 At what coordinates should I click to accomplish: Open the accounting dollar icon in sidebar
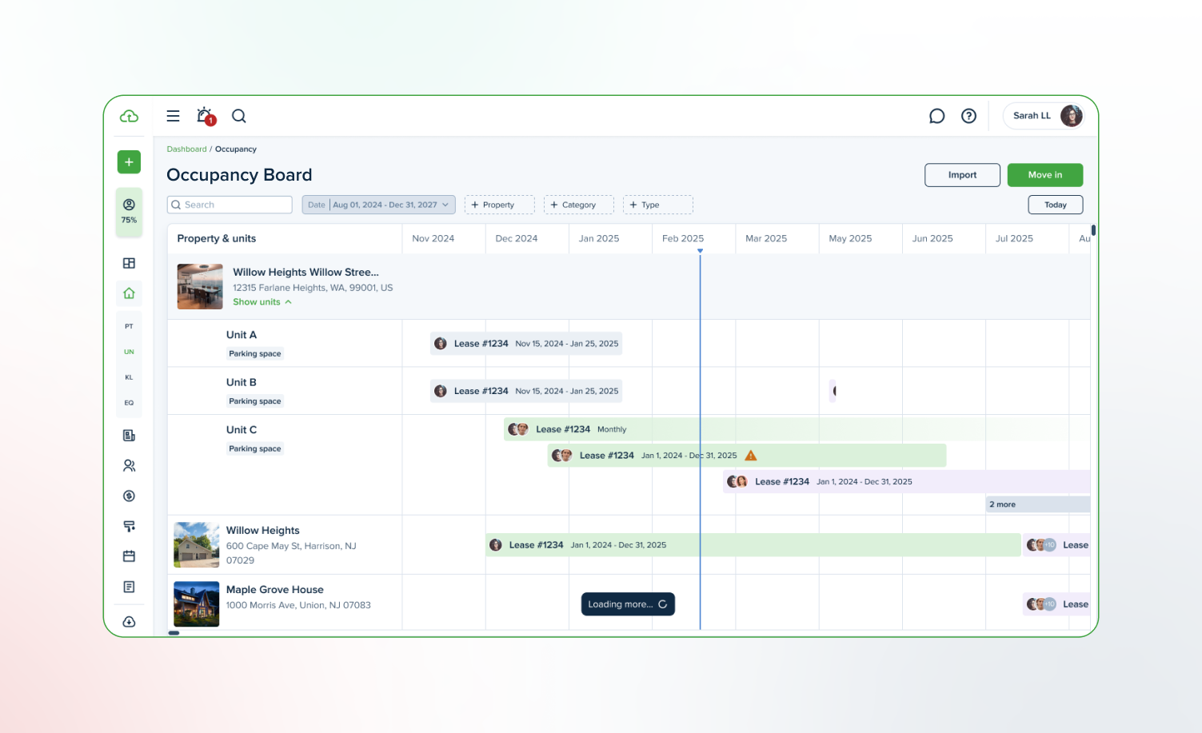pos(129,496)
